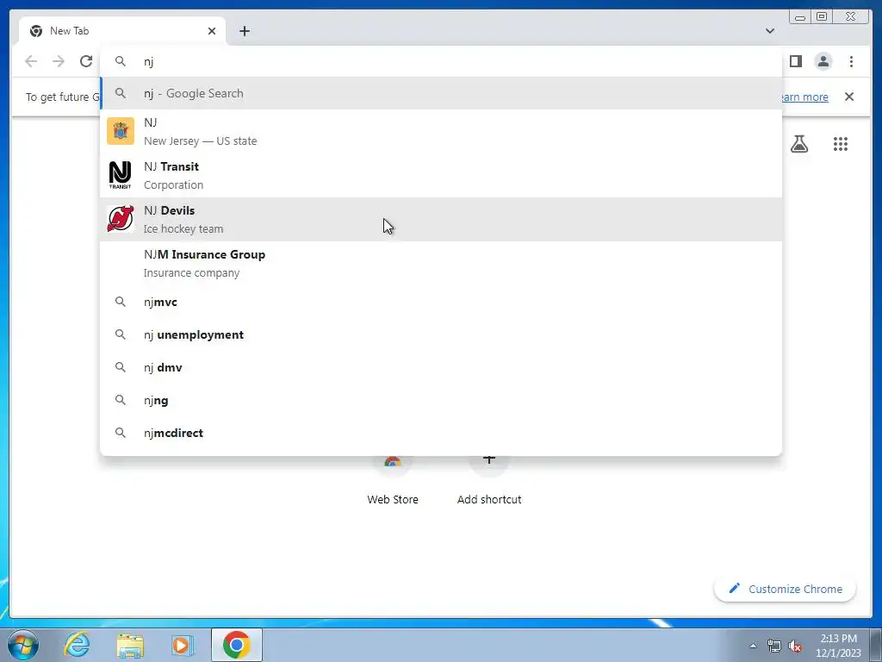Screen dimensions: 882x662
Task: Open the profile avatar icon
Action: 823,61
